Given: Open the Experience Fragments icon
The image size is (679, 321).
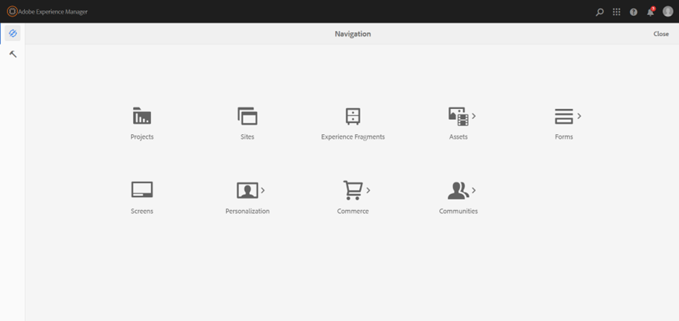Looking at the screenshot, I should 353,116.
